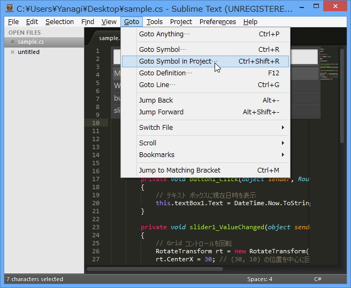The width and height of the screenshot is (351, 288).
Task: Click Jump Back in the Goto menu
Action: 205,100
